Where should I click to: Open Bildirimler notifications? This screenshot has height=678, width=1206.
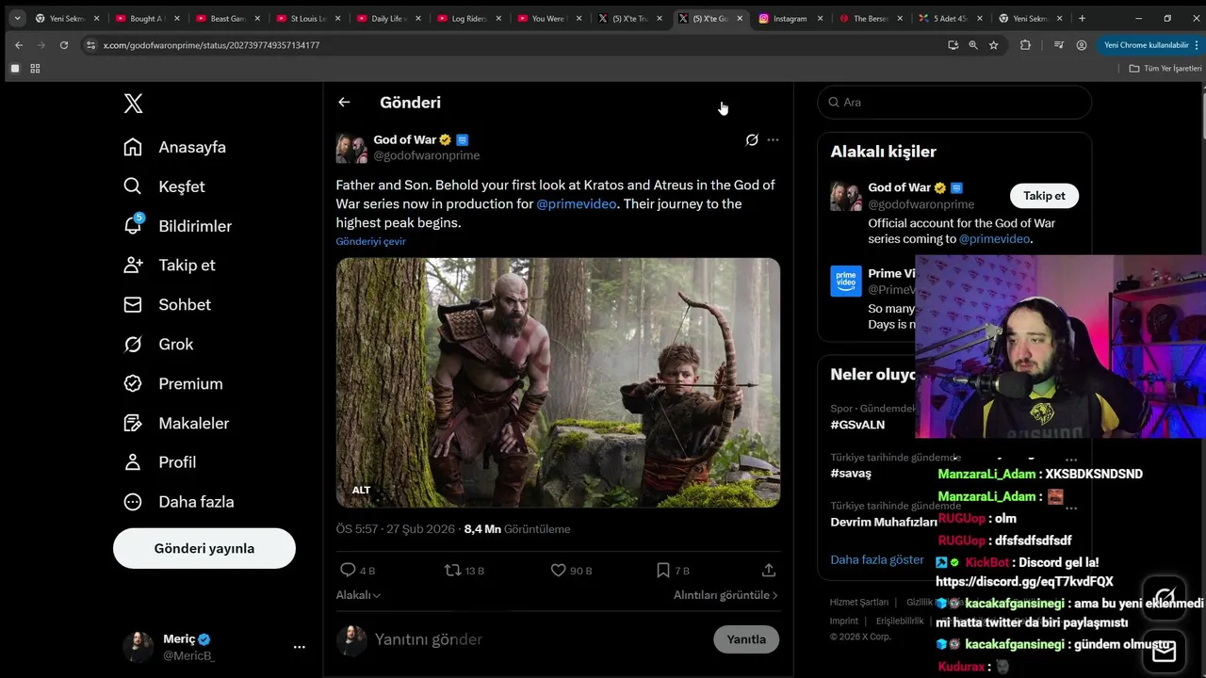177,226
